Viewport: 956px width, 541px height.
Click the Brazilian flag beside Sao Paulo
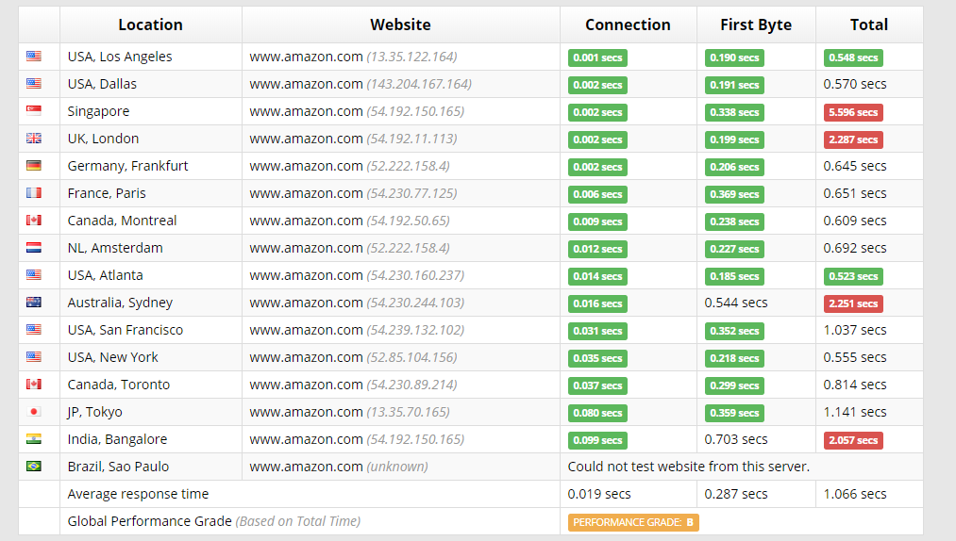34,467
